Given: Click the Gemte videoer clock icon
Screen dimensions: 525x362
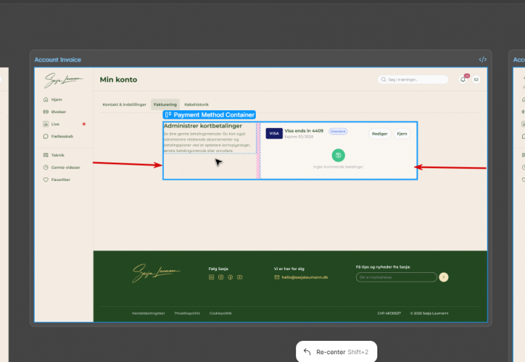Looking at the screenshot, I should [46, 168].
